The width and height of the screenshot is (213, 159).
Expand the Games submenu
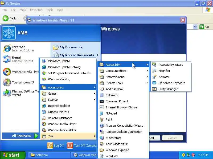click(68, 94)
